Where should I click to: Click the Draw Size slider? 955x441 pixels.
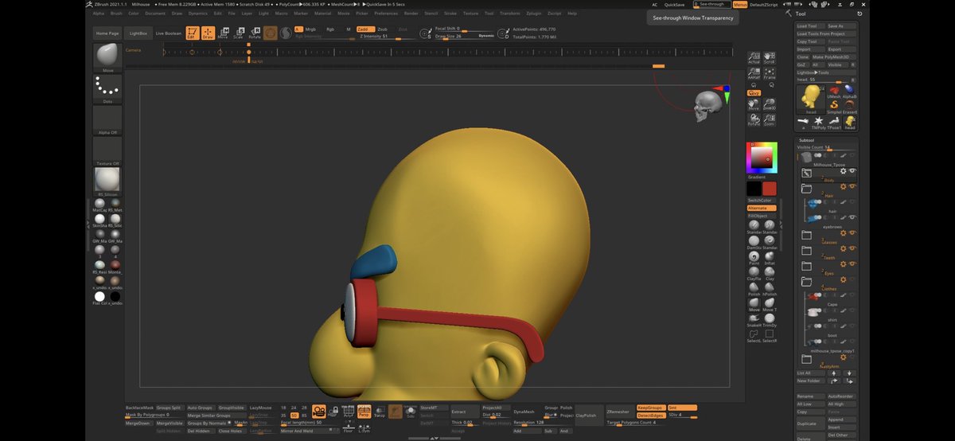(x=465, y=36)
